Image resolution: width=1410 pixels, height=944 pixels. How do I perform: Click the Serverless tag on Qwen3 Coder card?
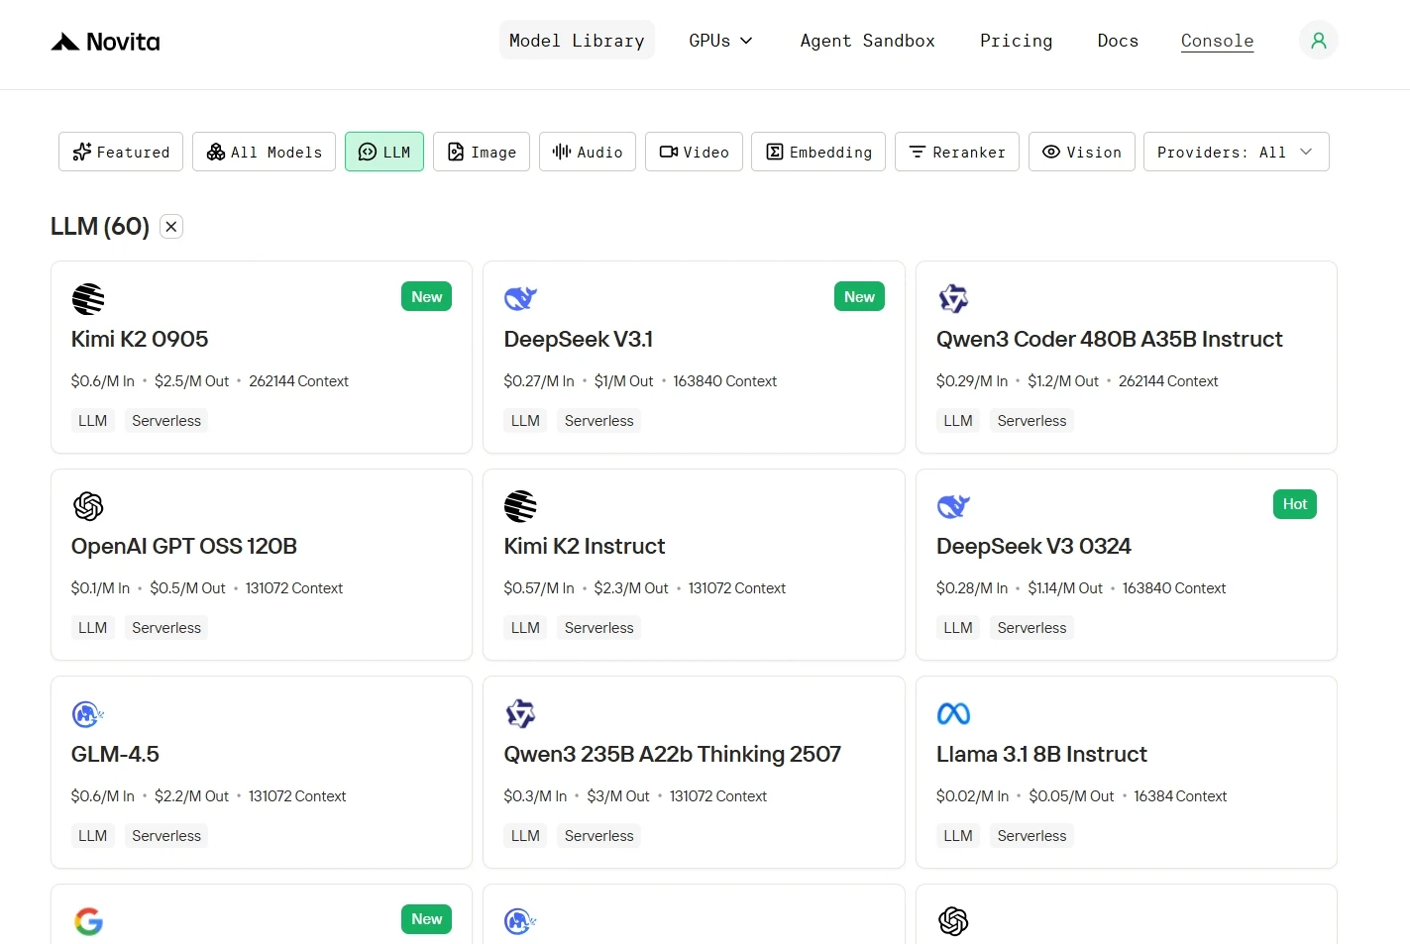pos(1031,421)
